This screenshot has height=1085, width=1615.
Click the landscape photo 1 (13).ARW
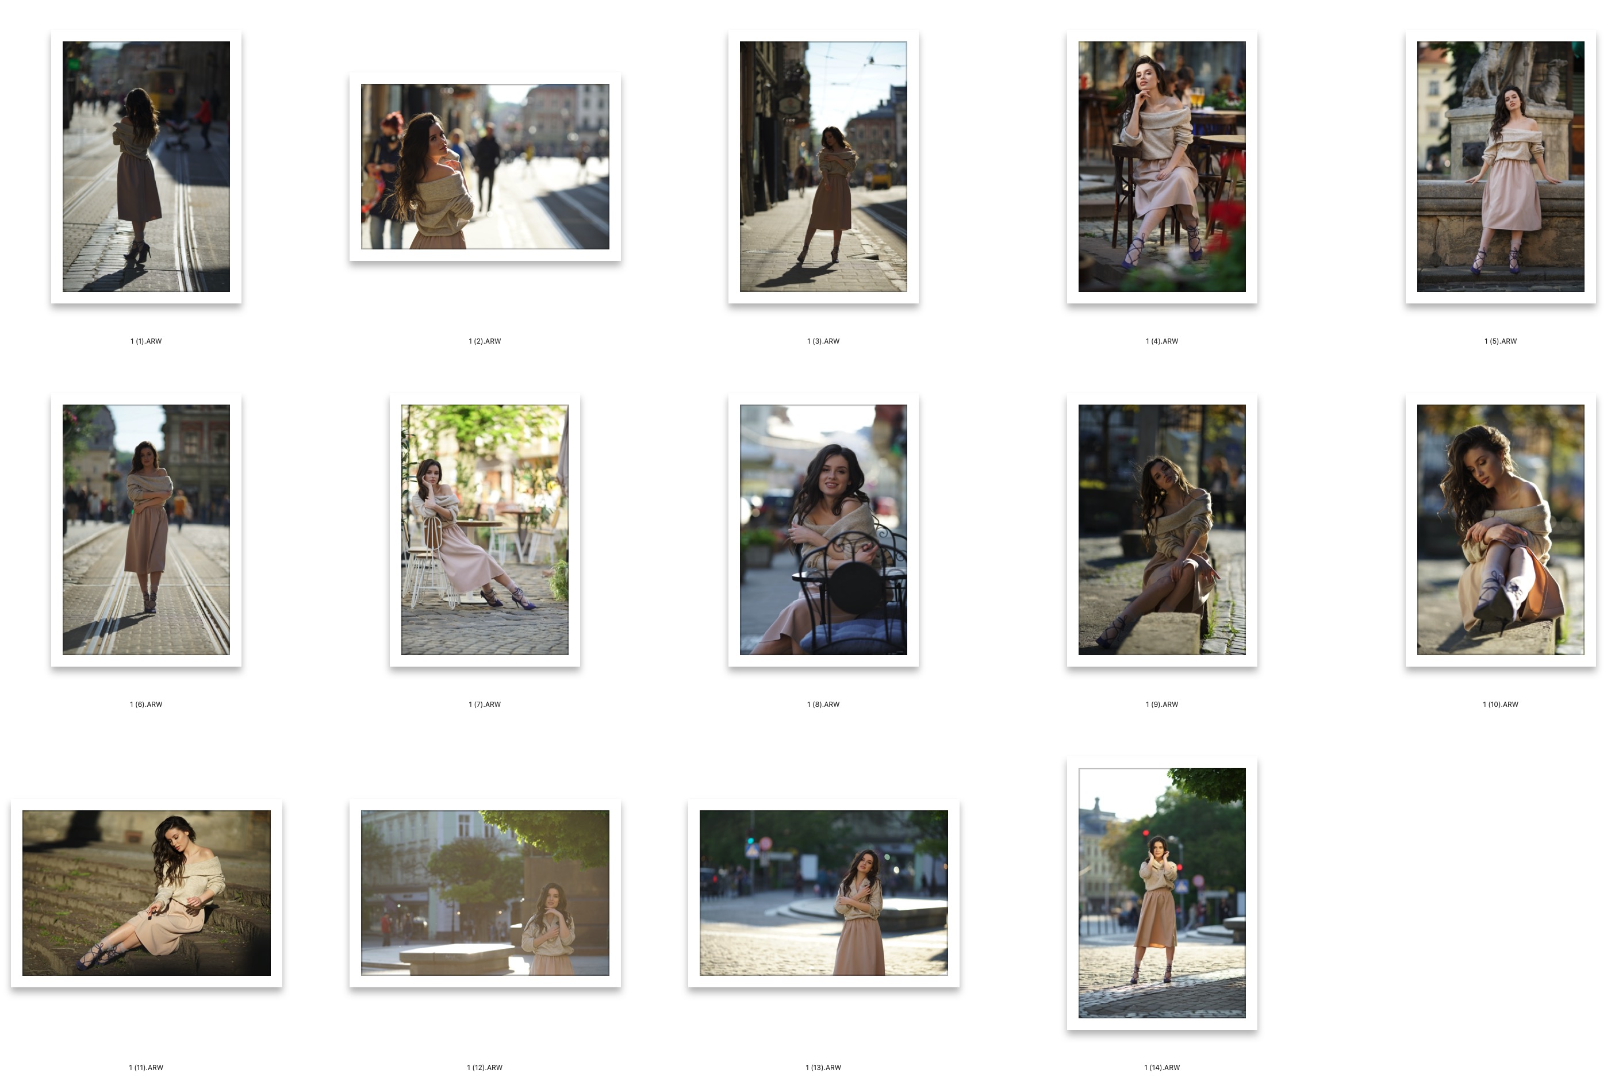click(823, 892)
